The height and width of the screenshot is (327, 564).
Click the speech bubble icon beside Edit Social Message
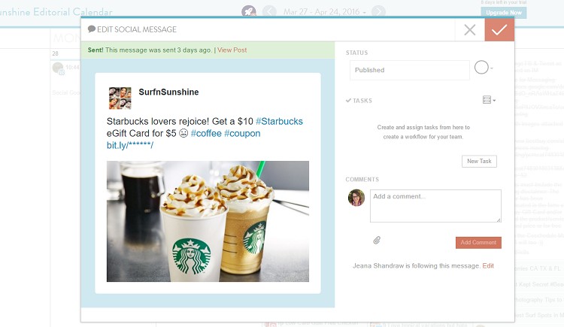click(91, 29)
